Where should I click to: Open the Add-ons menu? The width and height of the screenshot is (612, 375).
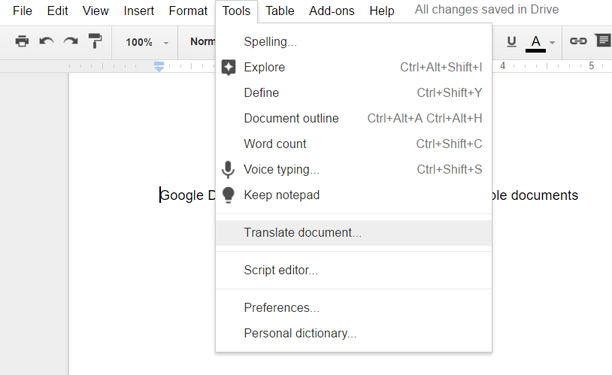tap(332, 11)
